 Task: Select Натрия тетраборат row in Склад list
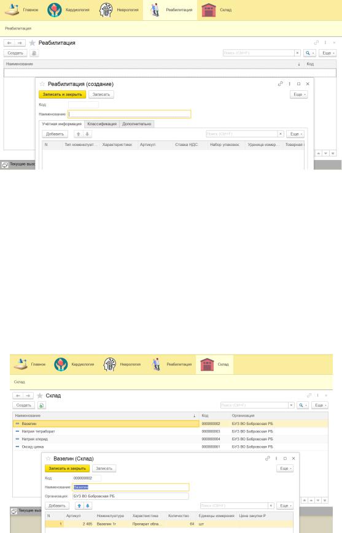(x=170, y=431)
